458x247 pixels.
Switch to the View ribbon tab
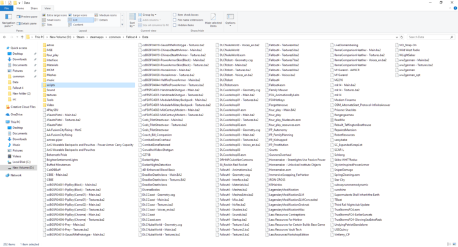[x=48, y=8]
